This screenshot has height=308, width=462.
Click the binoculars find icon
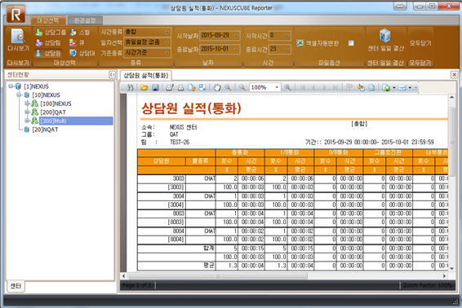pos(130,87)
